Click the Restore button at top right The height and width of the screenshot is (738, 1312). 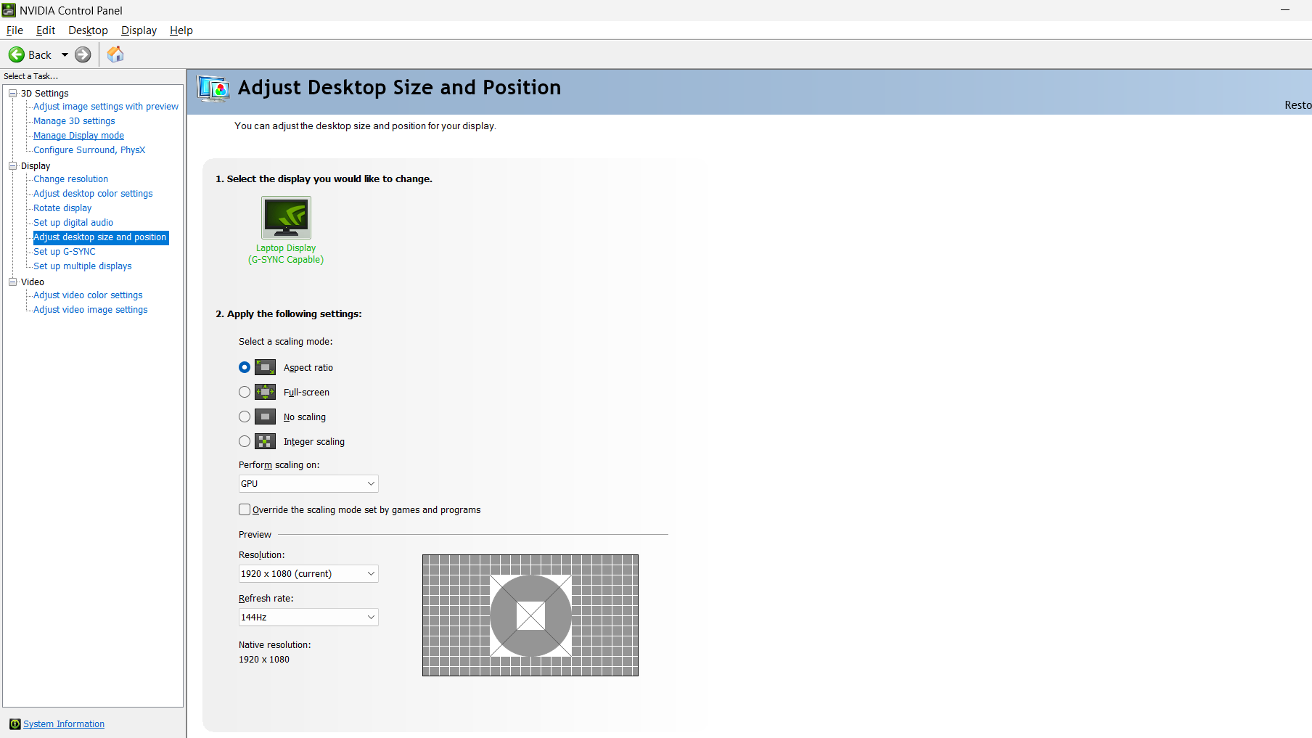(x=1297, y=105)
